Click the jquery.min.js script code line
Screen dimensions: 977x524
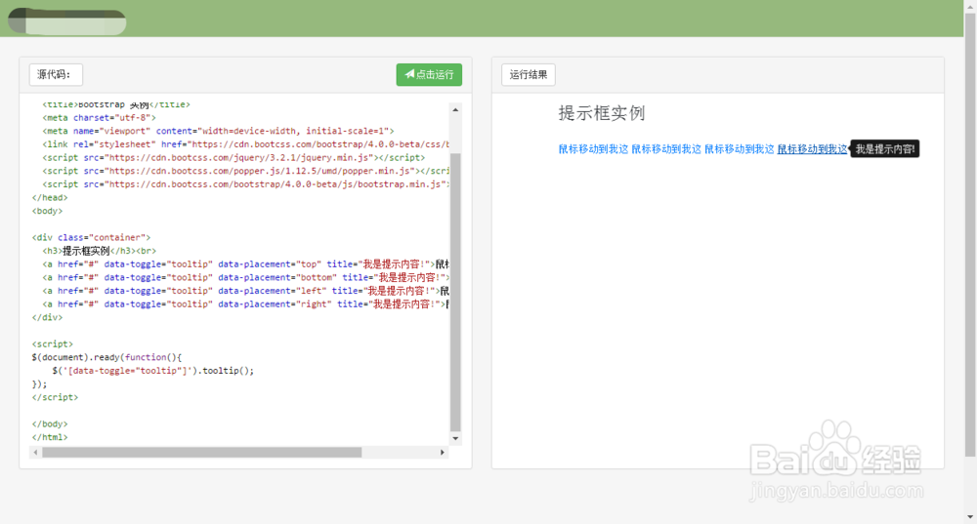point(234,157)
